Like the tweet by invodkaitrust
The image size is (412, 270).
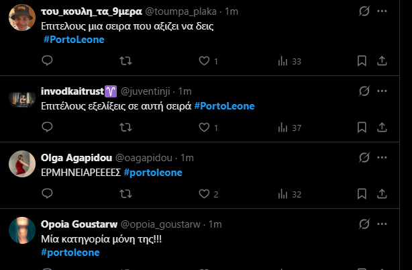(x=205, y=128)
